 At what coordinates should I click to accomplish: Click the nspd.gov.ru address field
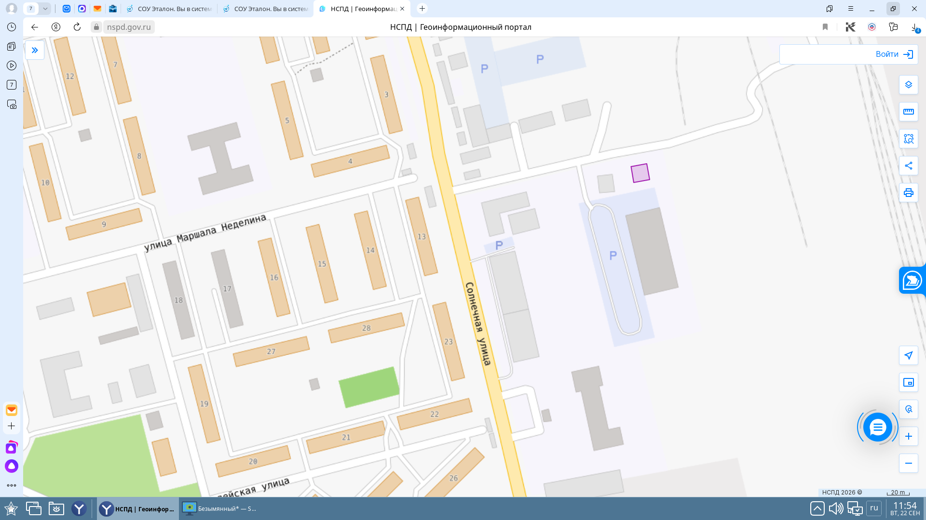[x=129, y=27]
